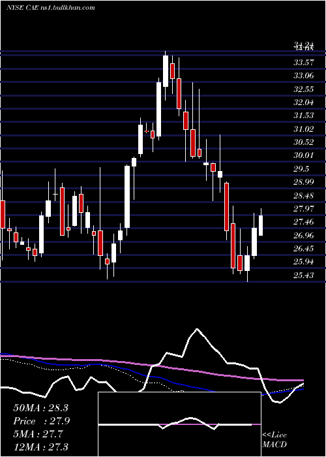The width and height of the screenshot is (326, 457).
Task: Select the 27.46 price axis label
Action: tap(304, 222)
